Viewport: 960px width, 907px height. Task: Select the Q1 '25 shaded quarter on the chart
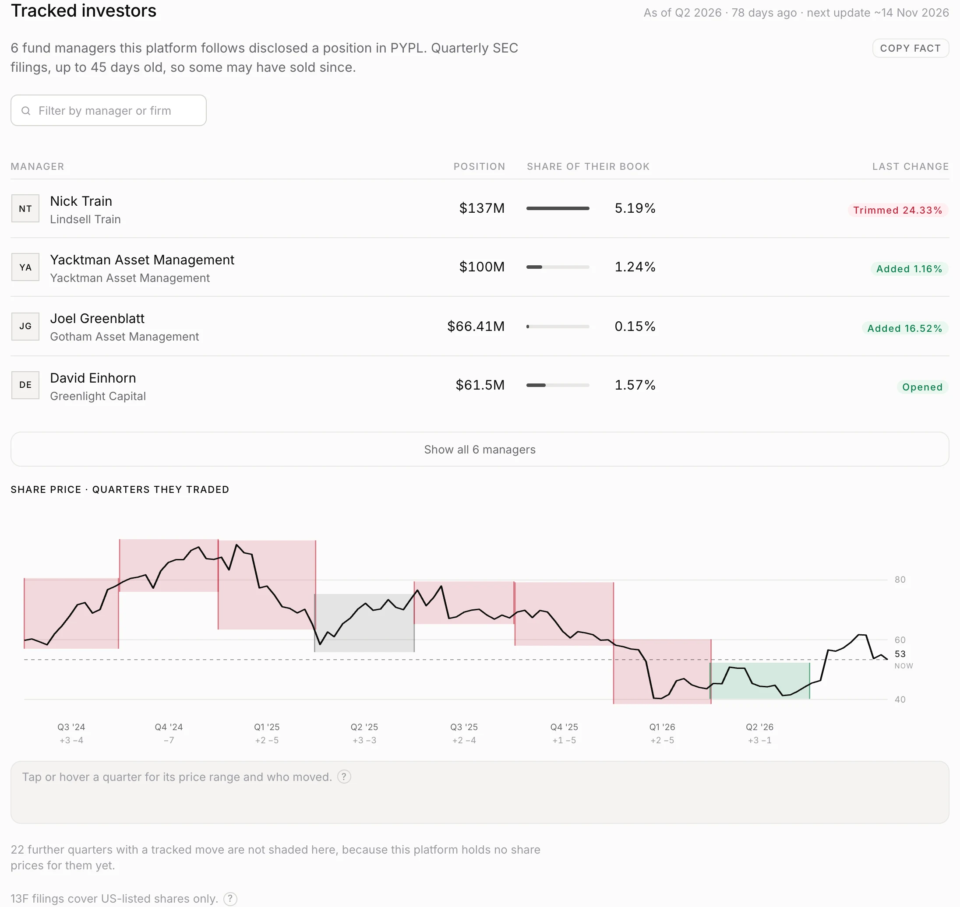[267, 584]
